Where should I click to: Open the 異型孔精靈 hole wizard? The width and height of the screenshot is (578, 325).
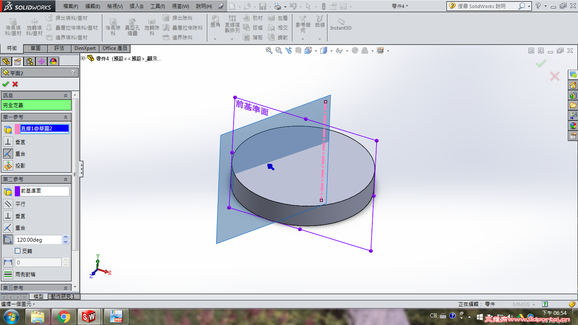pos(132,27)
